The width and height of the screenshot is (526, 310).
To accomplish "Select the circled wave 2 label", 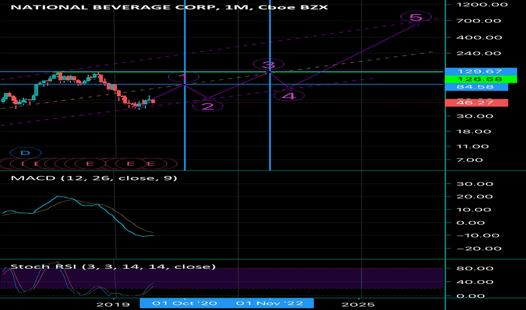I will click(x=208, y=106).
